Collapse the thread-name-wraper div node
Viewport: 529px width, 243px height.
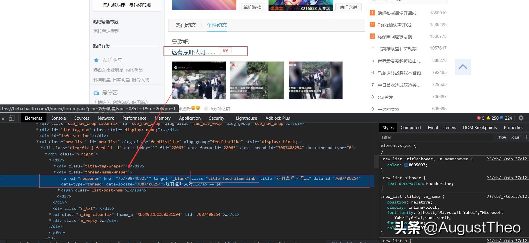[x=55, y=172]
